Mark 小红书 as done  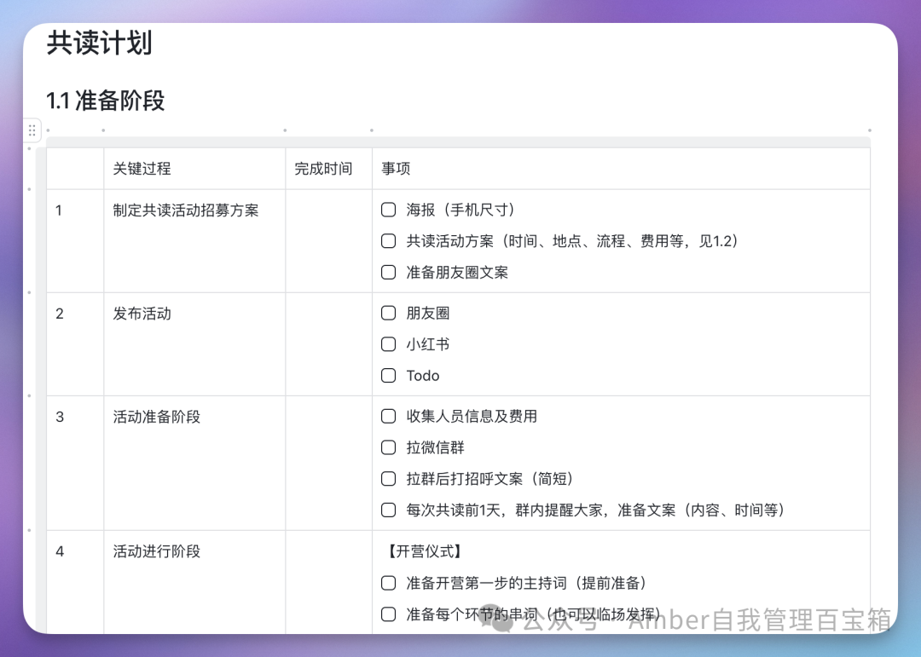pyautogui.click(x=388, y=344)
